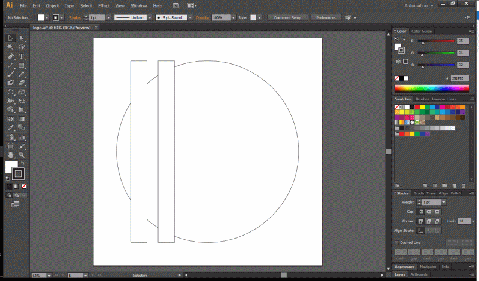This screenshot has height=281, width=479.
Task: Select the Pen tool
Action: (x=11, y=56)
